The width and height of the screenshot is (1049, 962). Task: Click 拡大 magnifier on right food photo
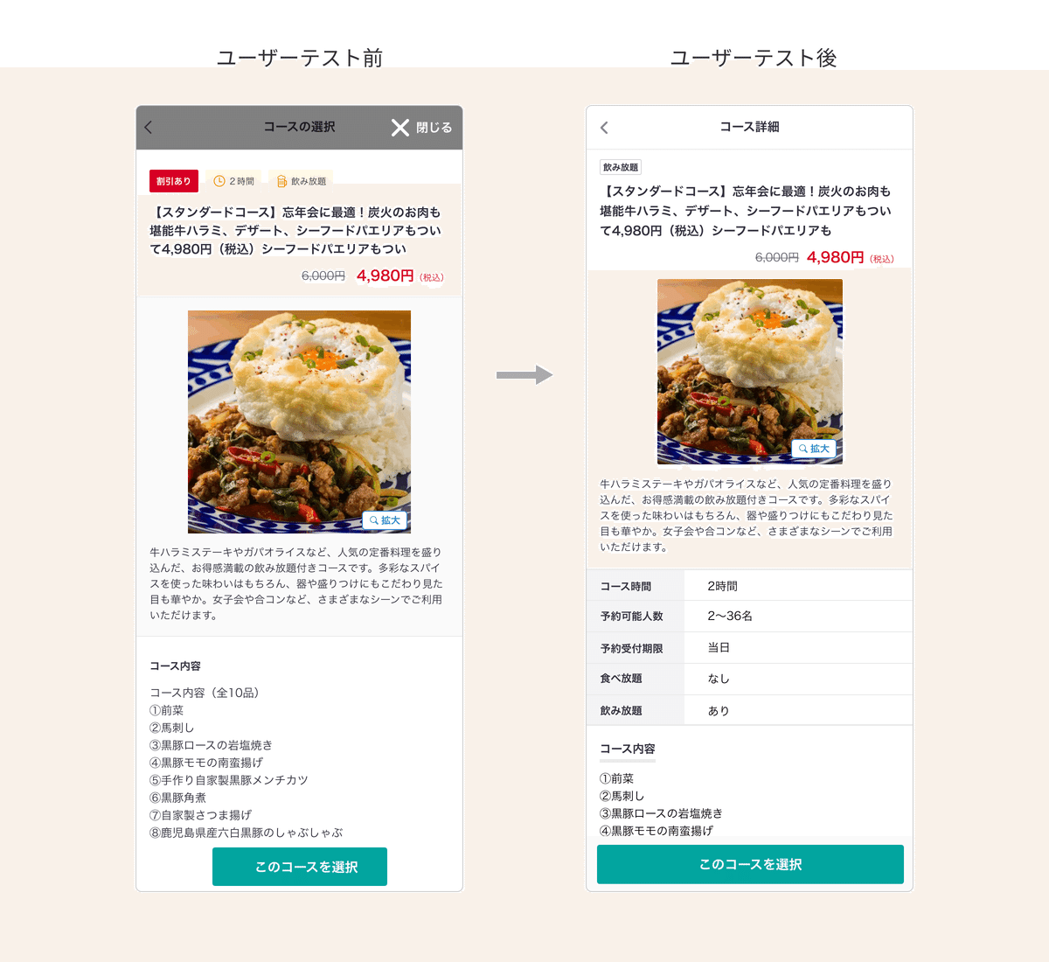(814, 449)
